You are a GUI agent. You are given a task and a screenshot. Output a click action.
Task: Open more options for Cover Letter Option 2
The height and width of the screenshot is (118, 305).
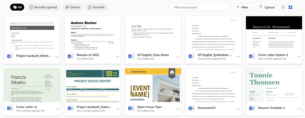[x=299, y=57]
